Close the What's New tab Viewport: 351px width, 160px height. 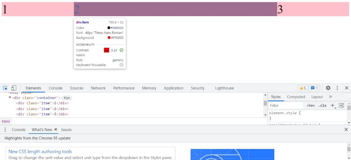click(56, 130)
